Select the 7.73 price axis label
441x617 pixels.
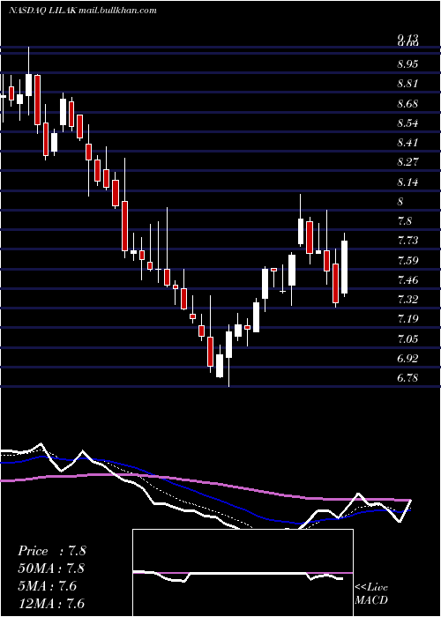point(407,241)
